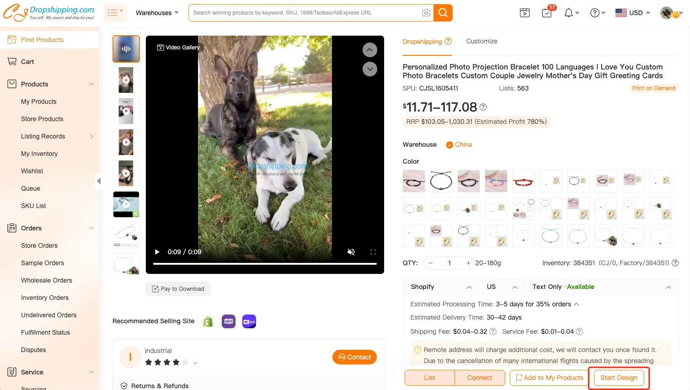
Task: Click the WooCommerce site icon
Action: pyautogui.click(x=229, y=321)
